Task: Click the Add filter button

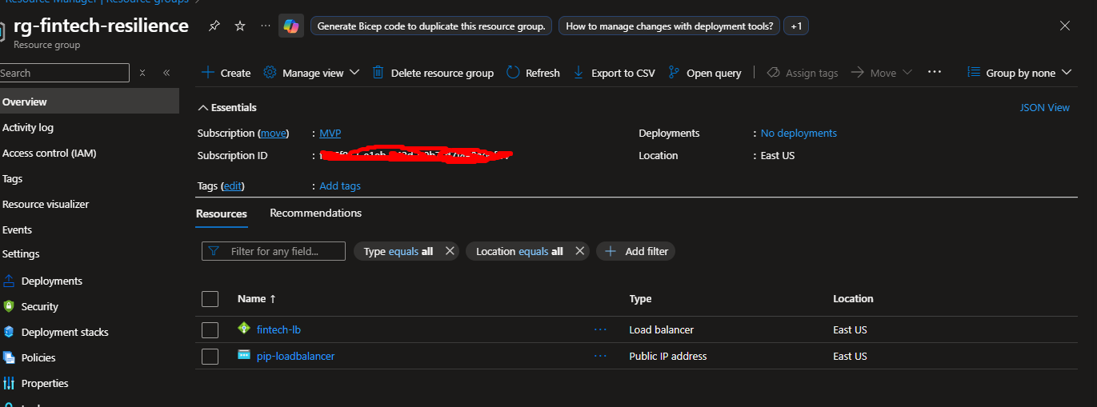Action: coord(636,251)
